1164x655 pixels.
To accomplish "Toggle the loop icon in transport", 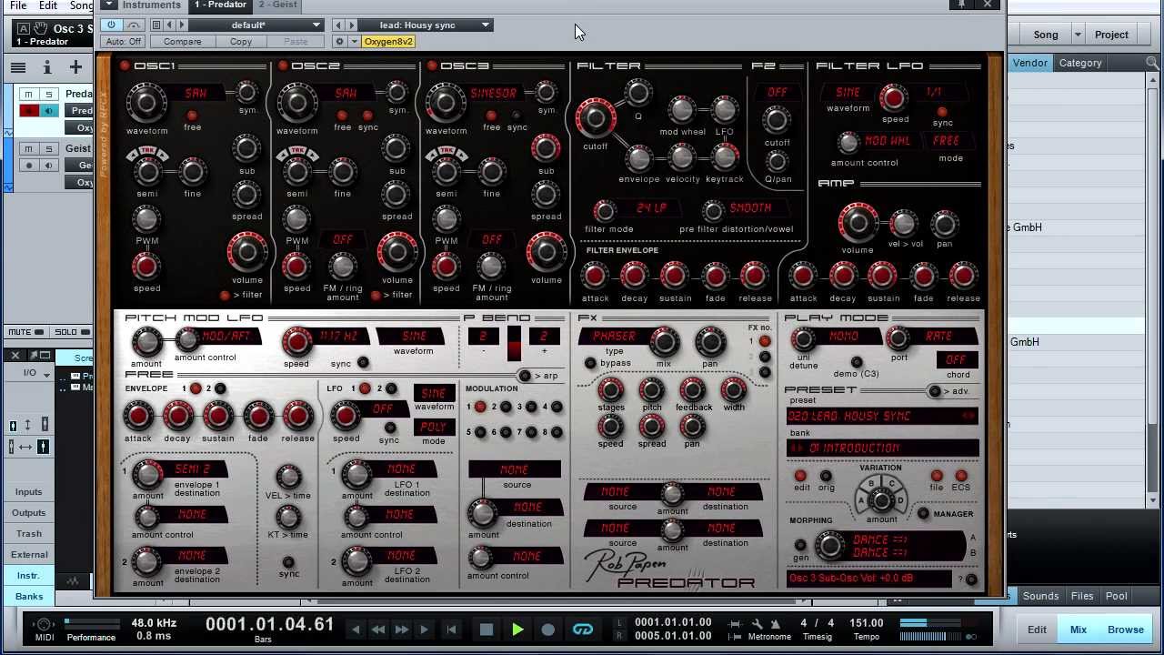I will coord(582,630).
